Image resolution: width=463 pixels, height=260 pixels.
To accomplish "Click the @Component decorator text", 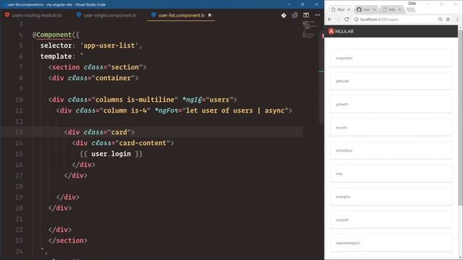I will (x=52, y=35).
